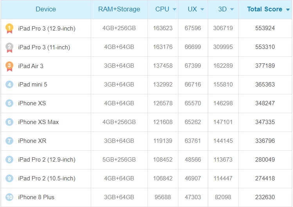The height and width of the screenshot is (207, 293).
Task: Click 4GB+64GB in iPhone XS row
Action: 119,103
